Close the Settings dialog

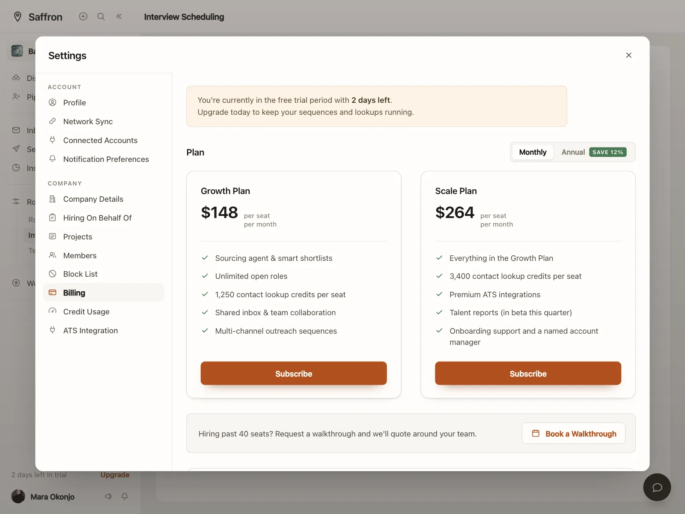tap(628, 55)
